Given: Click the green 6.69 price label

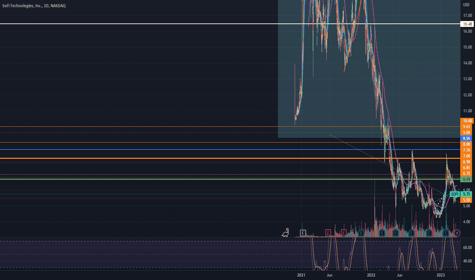Looking at the screenshot, I should pos(466,180).
